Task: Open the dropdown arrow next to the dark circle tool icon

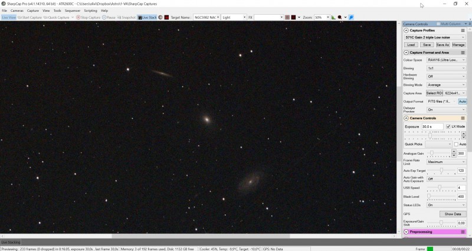Action: pyautogui.click(x=345, y=18)
